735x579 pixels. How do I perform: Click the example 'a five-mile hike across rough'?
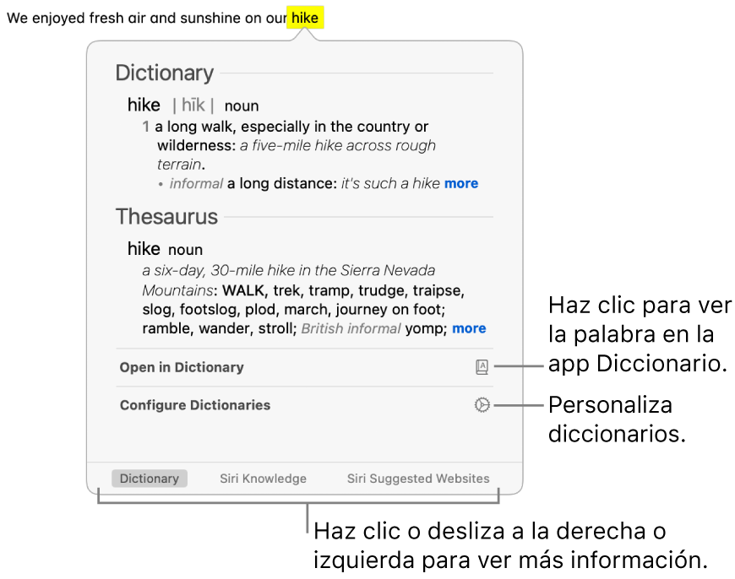pyautogui.click(x=337, y=146)
